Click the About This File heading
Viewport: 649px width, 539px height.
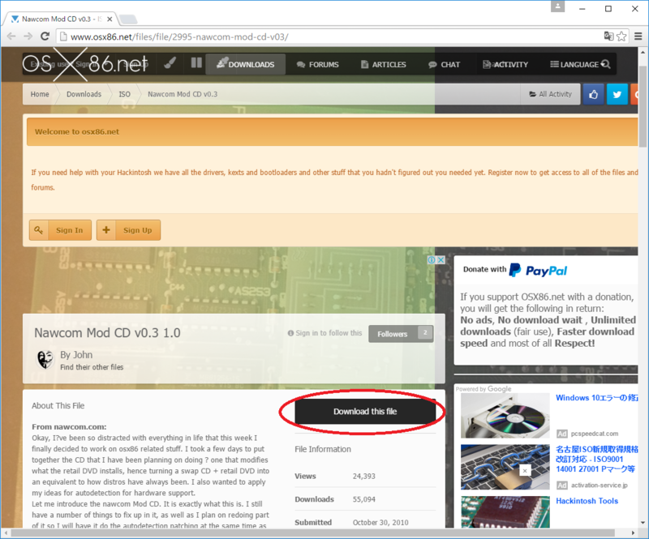coord(58,405)
